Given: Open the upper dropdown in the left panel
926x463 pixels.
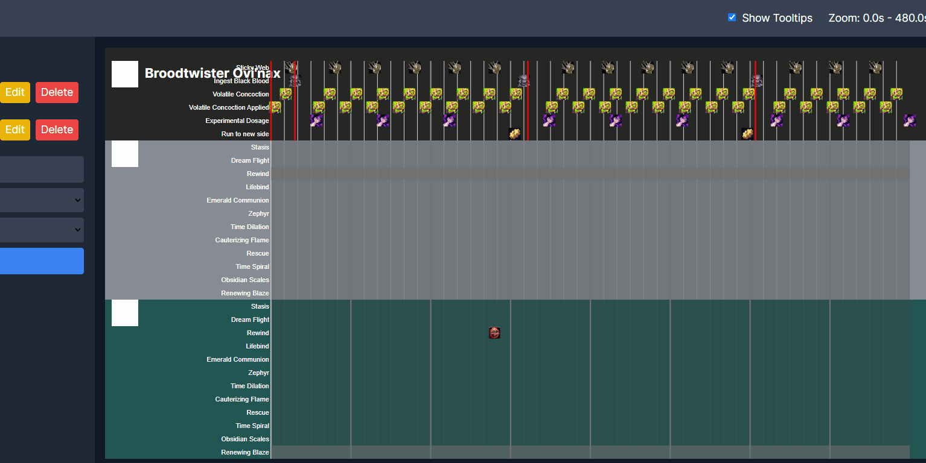Looking at the screenshot, I should click(x=42, y=200).
